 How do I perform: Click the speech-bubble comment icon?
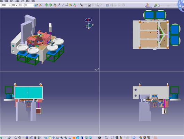click(19, 138)
